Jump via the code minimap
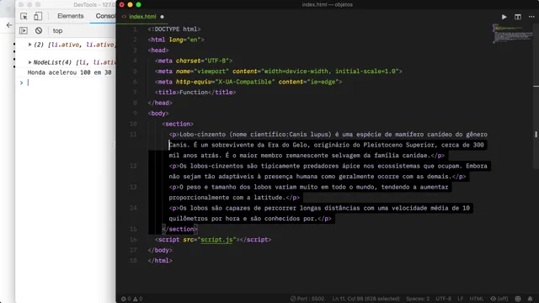 pos(513,33)
